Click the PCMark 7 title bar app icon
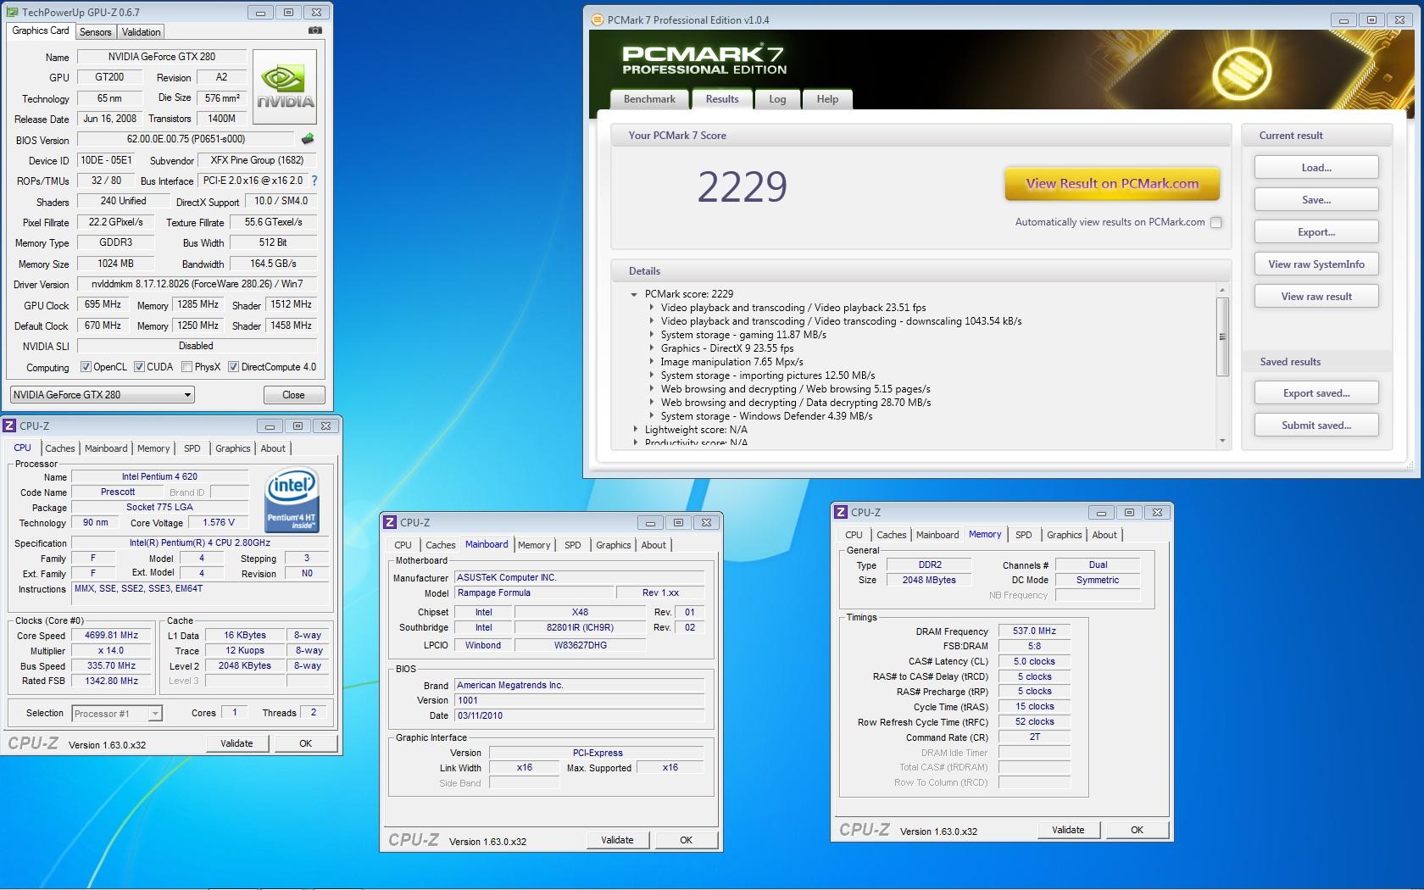 point(598,19)
